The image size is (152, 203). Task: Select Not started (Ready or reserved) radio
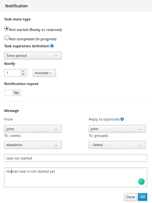(7, 28)
